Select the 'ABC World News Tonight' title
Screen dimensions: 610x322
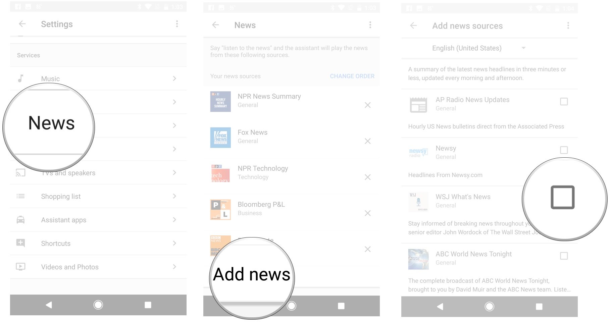click(x=473, y=254)
